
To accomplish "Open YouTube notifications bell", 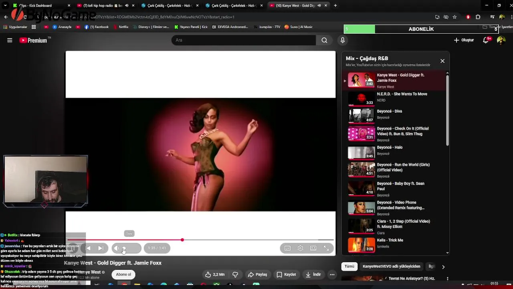I will 486,40.
